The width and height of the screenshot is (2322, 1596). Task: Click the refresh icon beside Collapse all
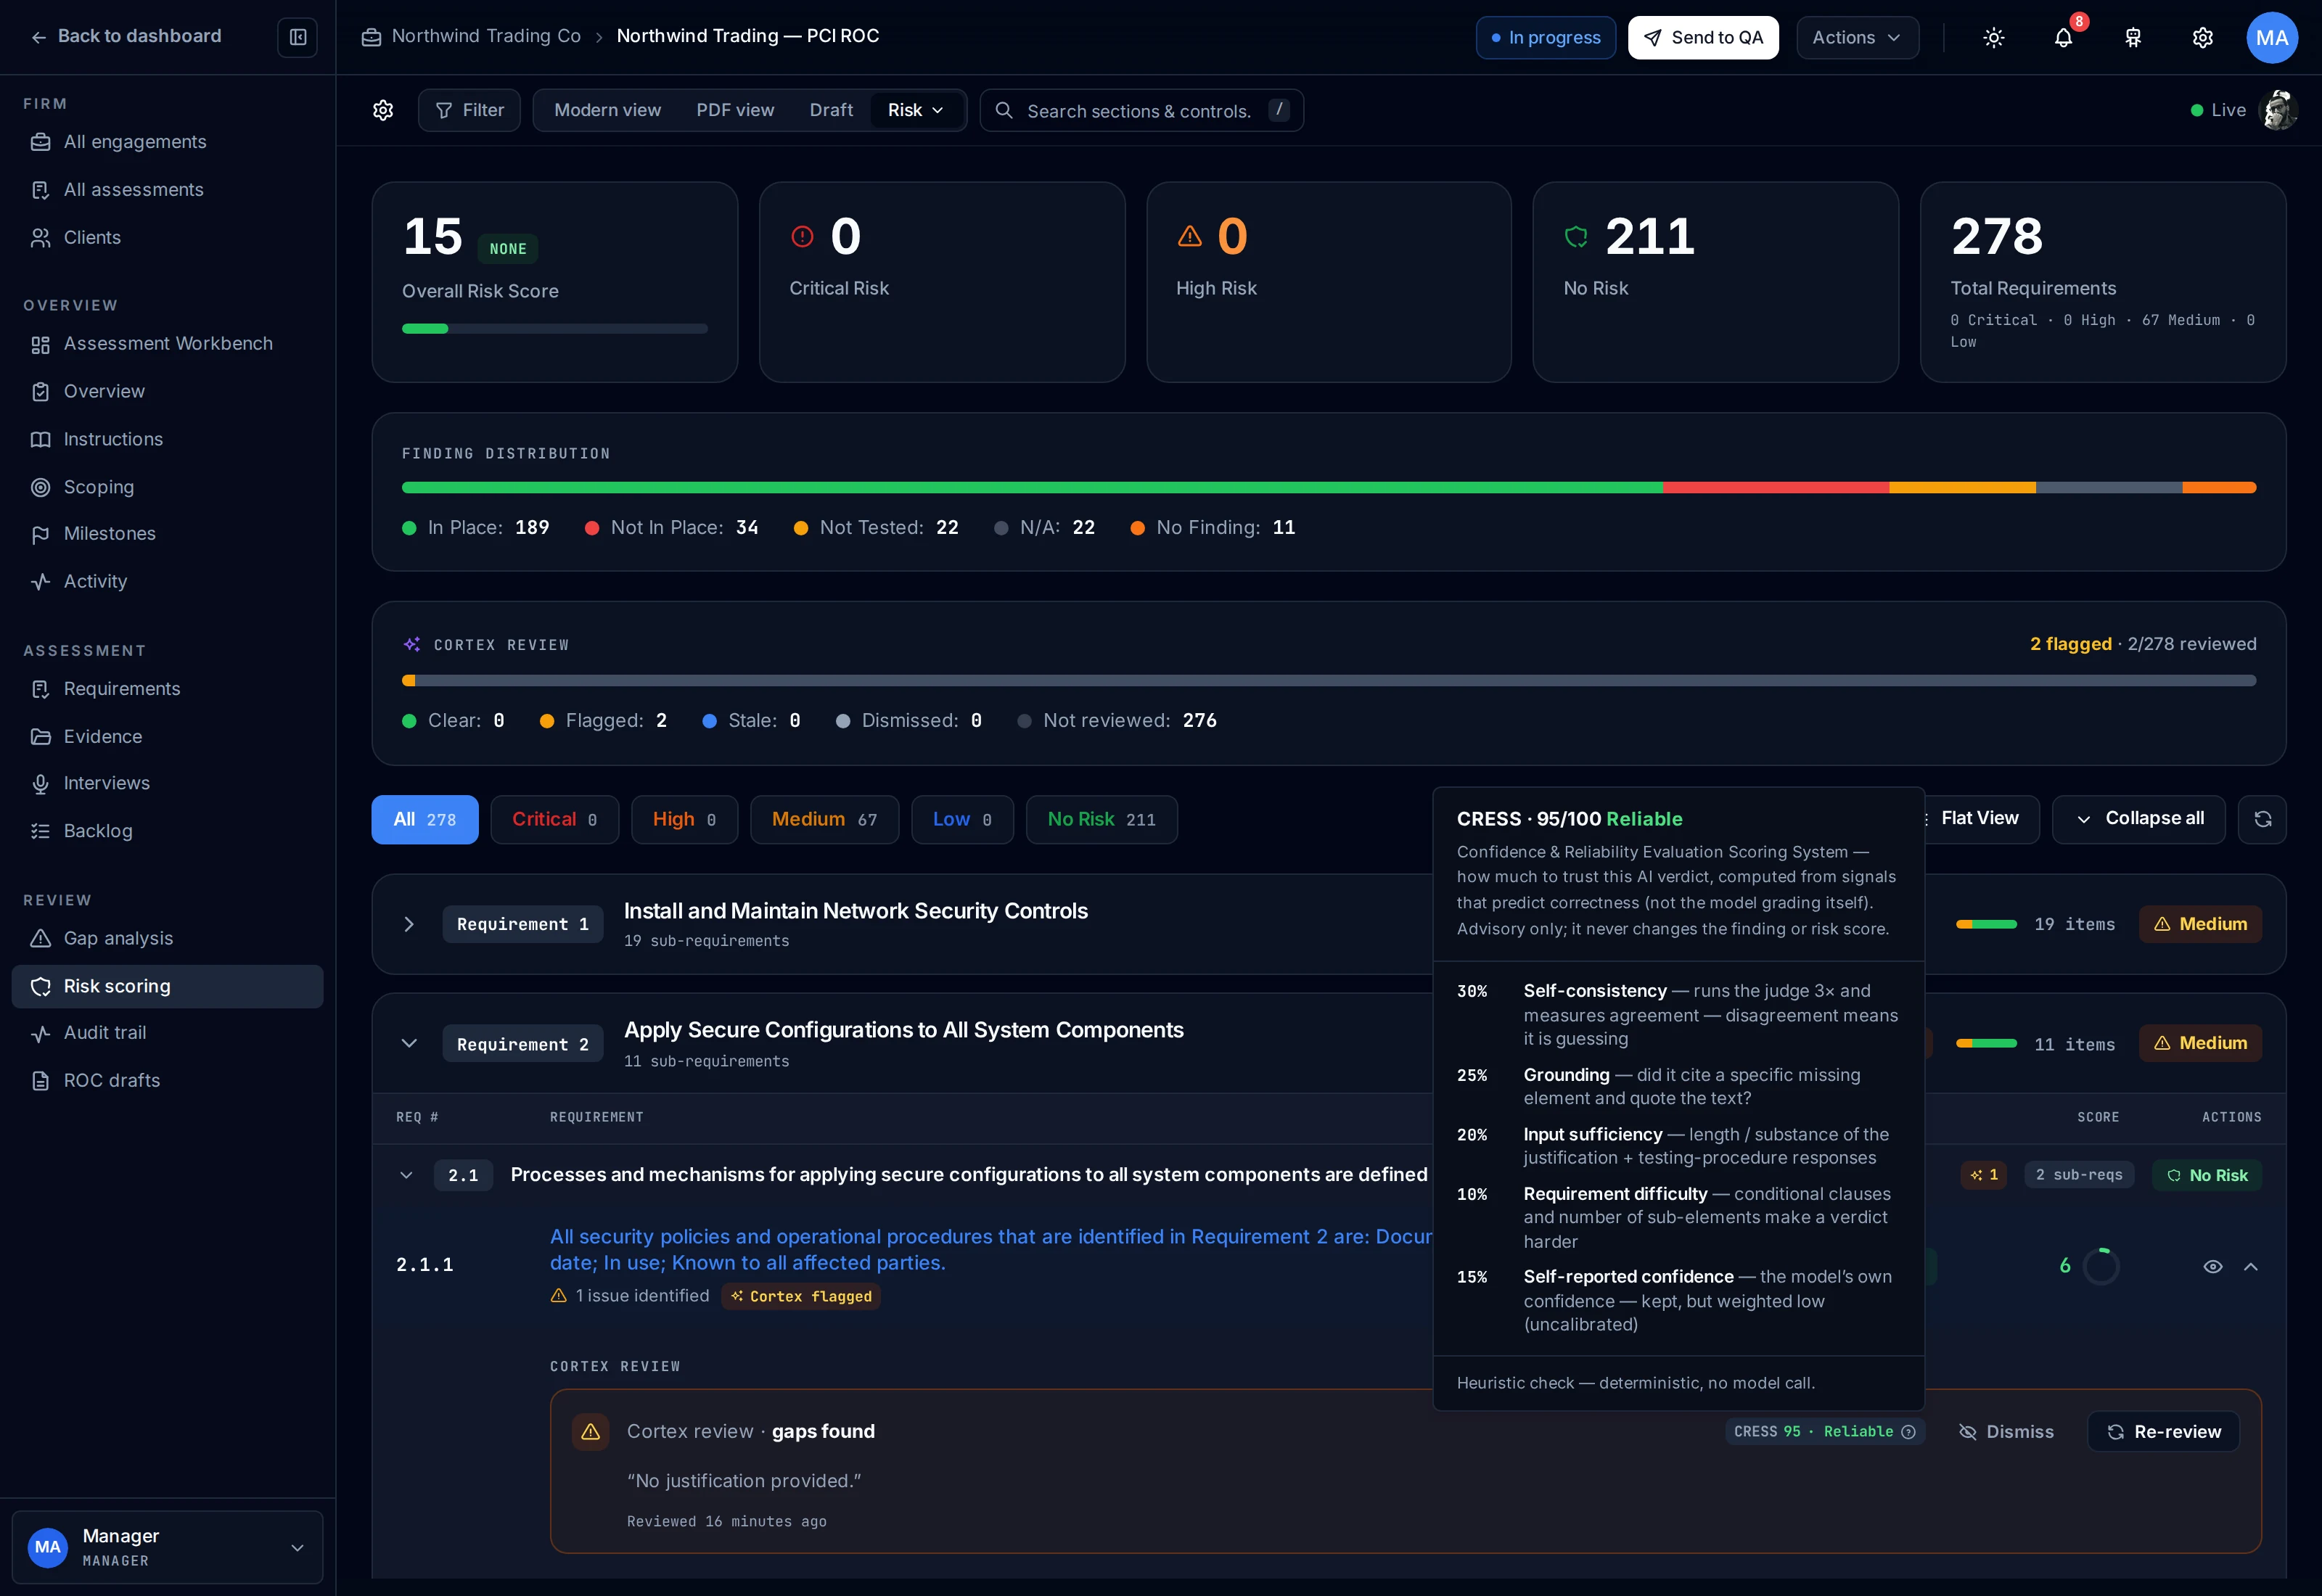pyautogui.click(x=2262, y=819)
